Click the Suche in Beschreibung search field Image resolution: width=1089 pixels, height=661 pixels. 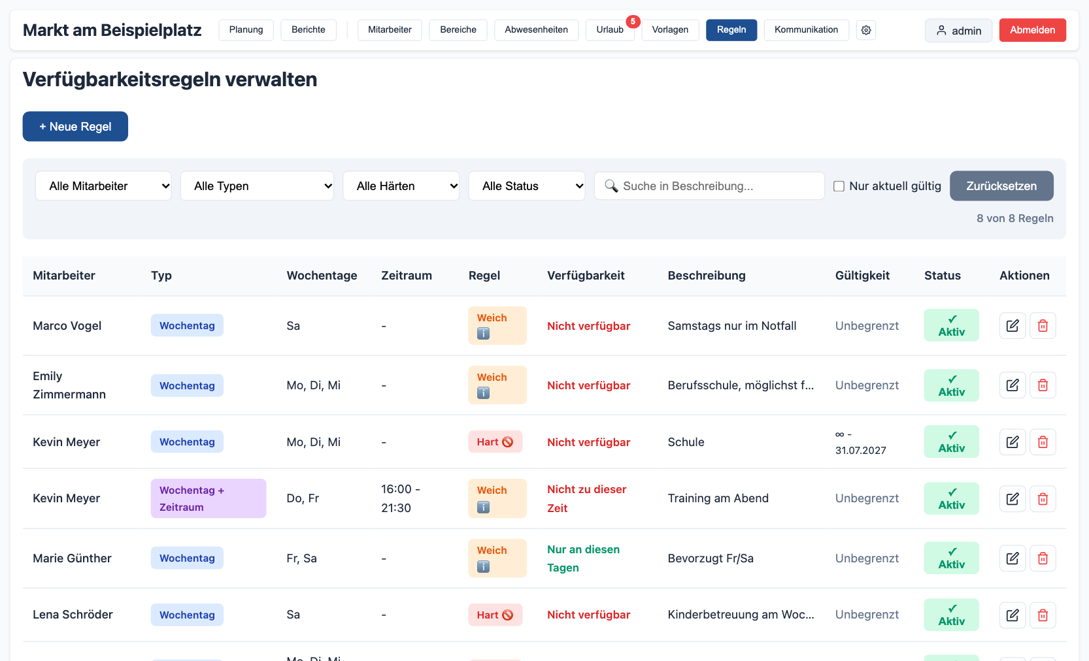pyautogui.click(x=709, y=186)
